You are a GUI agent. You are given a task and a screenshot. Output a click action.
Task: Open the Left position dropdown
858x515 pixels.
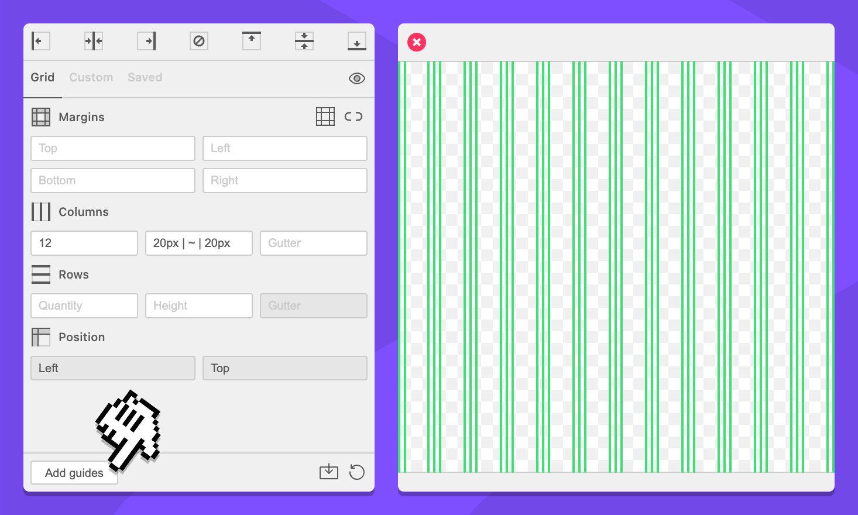click(x=113, y=368)
